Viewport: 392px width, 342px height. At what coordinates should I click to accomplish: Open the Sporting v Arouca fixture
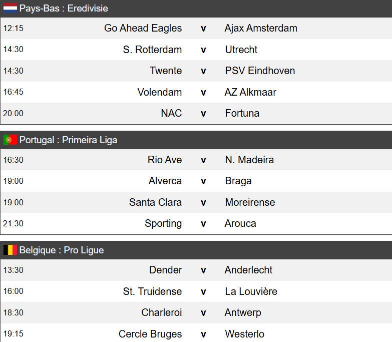(x=203, y=223)
